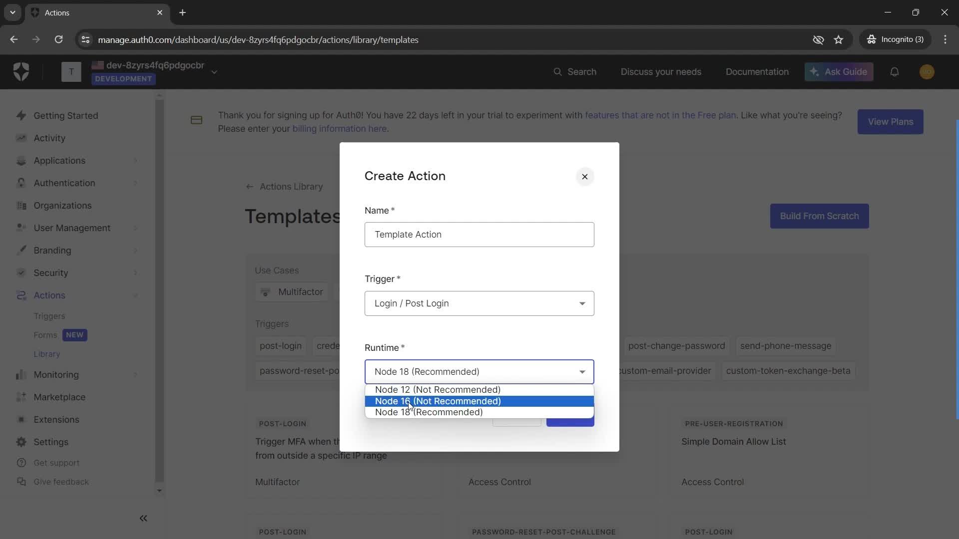Choose Node 18 (Recommended) from list
959x539 pixels.
[479, 412]
